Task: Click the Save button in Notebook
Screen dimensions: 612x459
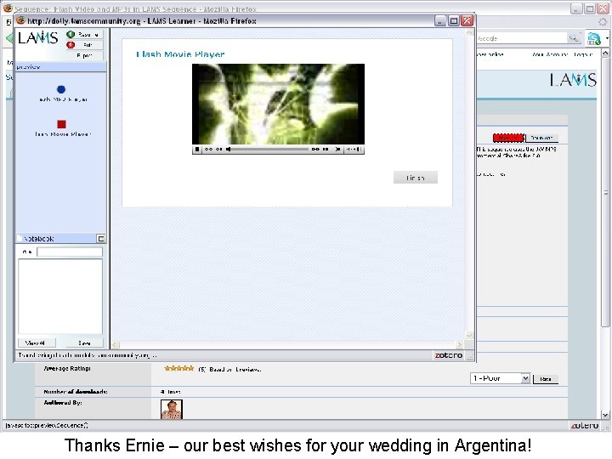Action: point(84,343)
